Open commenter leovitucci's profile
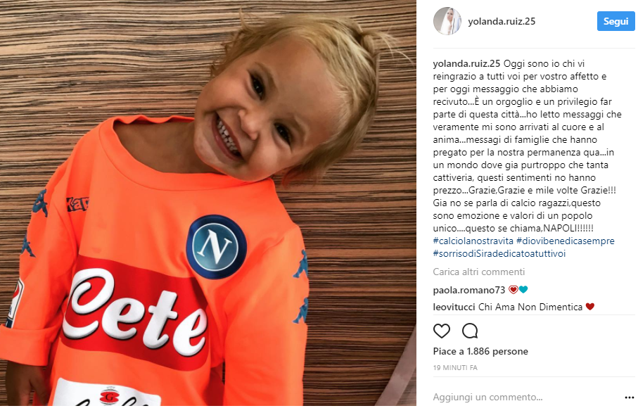This screenshot has width=638, height=413. (x=454, y=307)
